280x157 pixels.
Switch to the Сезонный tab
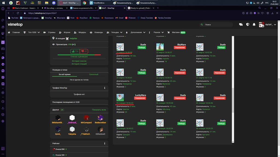(x=94, y=74)
